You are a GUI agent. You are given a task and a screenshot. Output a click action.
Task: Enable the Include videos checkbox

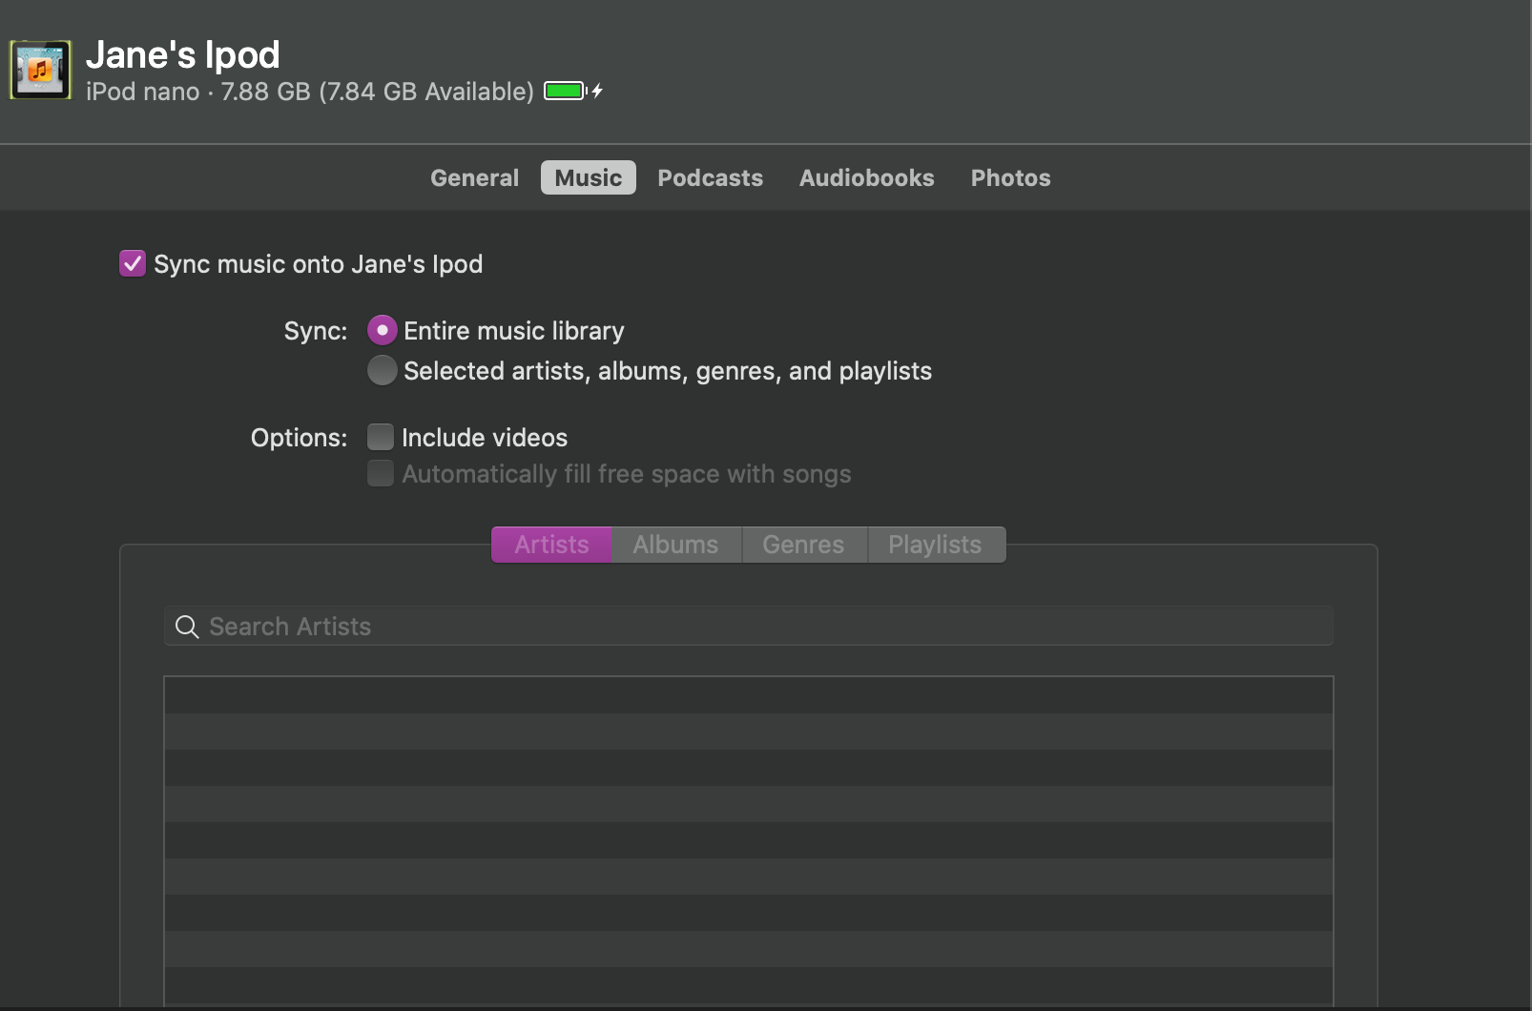point(381,437)
